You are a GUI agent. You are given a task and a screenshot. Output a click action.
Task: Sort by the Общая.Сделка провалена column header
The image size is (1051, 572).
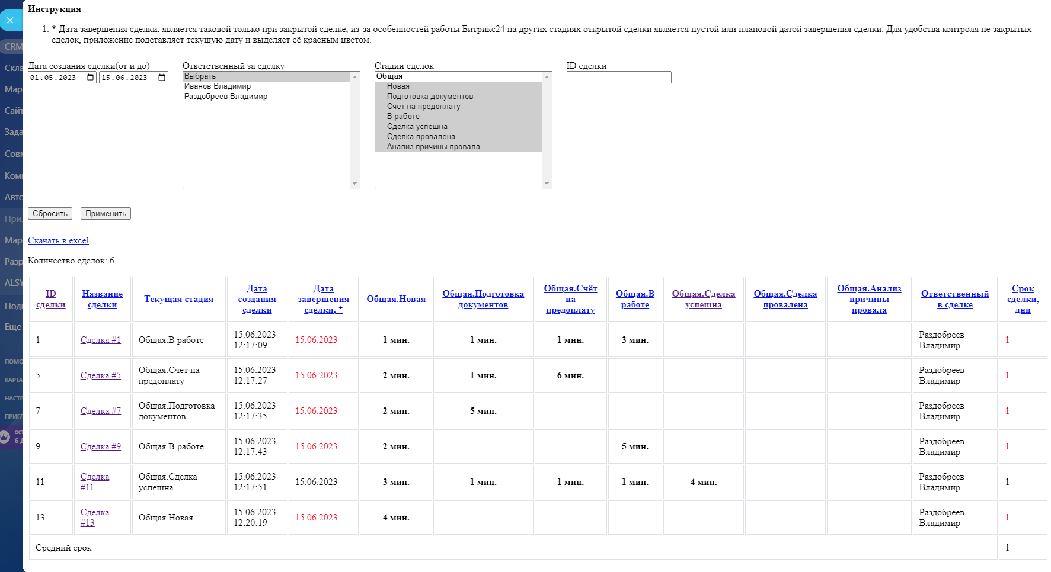[x=785, y=299]
